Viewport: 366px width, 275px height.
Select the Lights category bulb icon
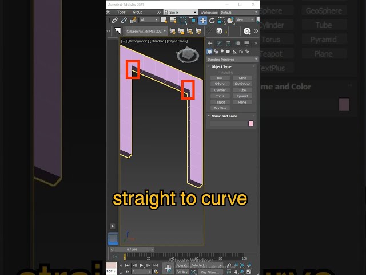222,52
